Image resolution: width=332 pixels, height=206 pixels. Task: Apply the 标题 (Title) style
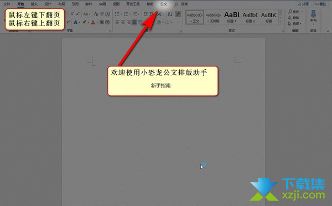tap(268, 17)
